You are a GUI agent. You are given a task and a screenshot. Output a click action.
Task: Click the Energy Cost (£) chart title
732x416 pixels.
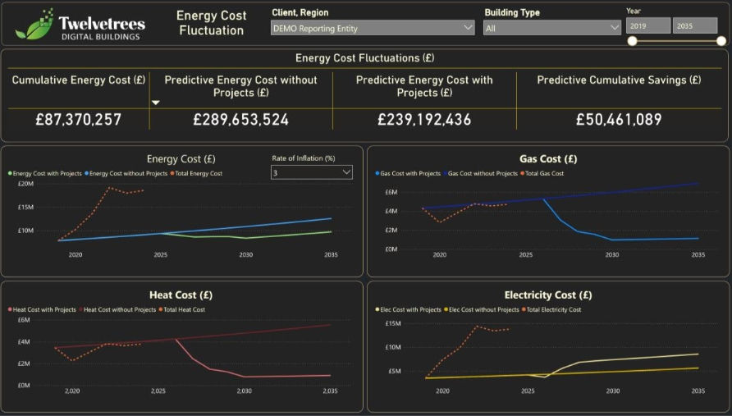coord(181,159)
